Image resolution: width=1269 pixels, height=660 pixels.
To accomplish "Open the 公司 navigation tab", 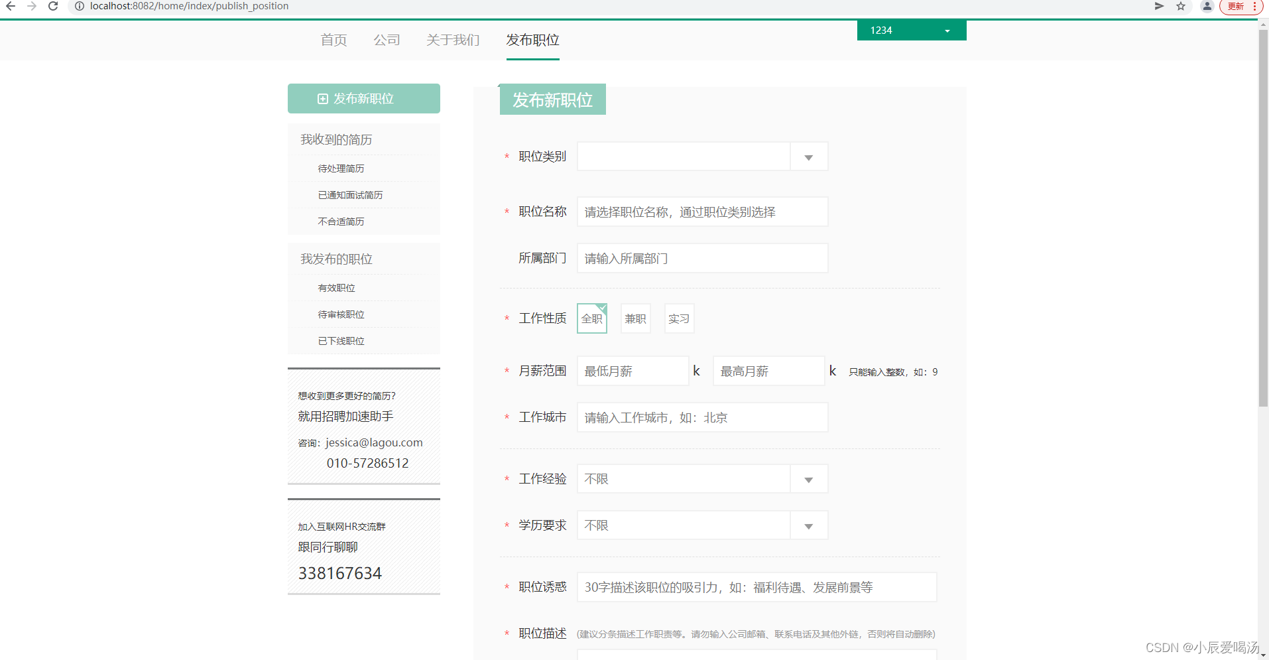I will pyautogui.click(x=387, y=40).
